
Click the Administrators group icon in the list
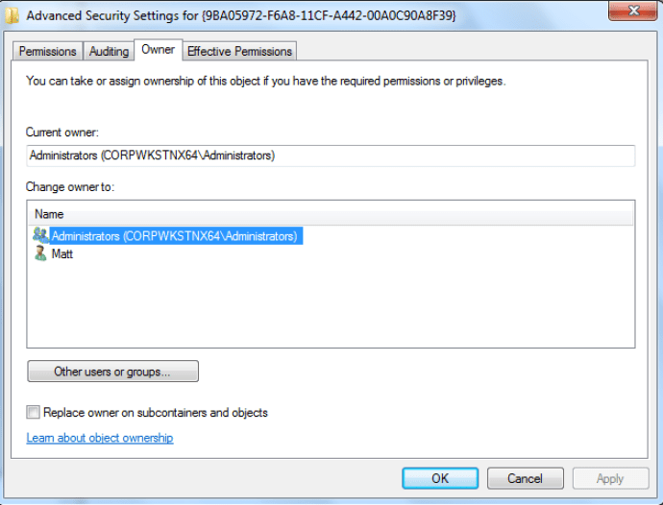(x=40, y=235)
